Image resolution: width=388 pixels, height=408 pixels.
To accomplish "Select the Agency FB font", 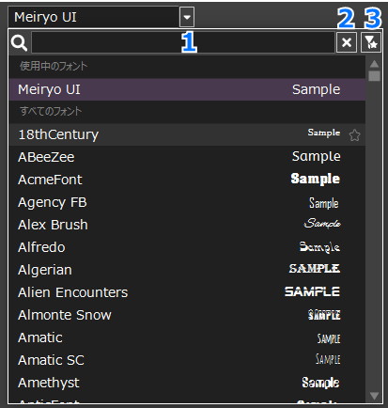I will coord(187,202).
